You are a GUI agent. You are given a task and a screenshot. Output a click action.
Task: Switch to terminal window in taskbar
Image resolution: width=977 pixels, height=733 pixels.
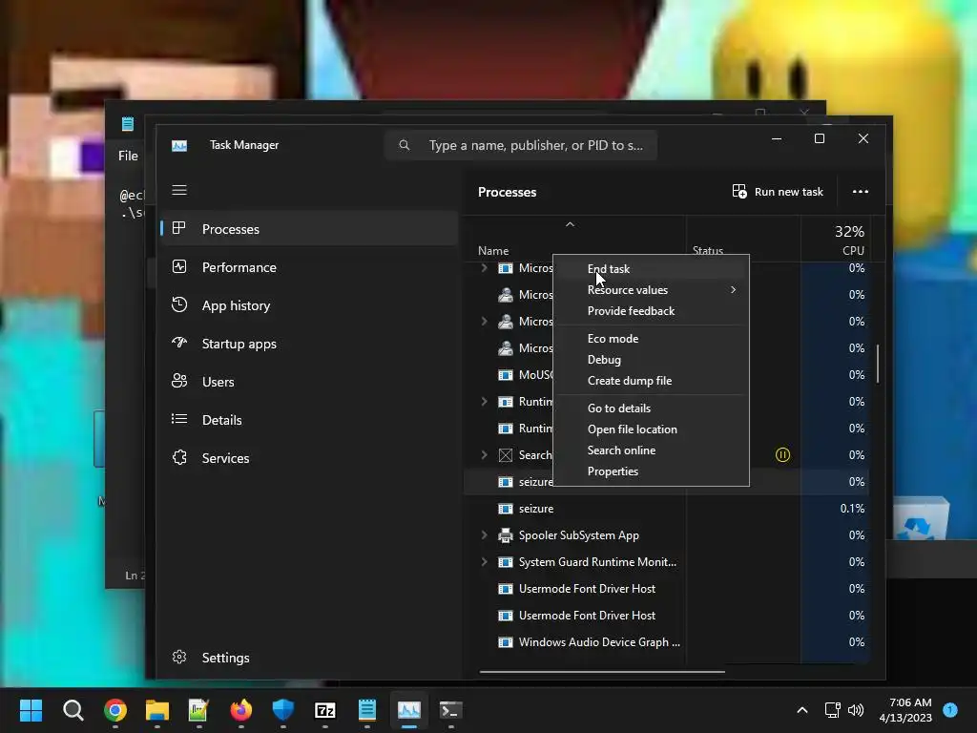(450, 710)
